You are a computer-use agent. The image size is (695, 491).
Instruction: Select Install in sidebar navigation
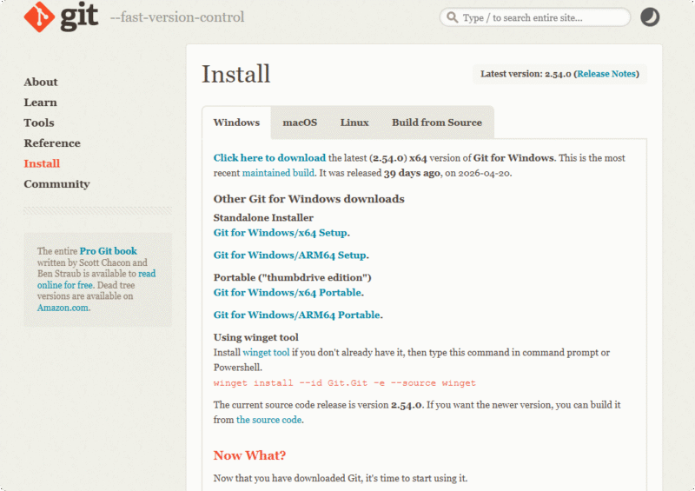coord(42,163)
